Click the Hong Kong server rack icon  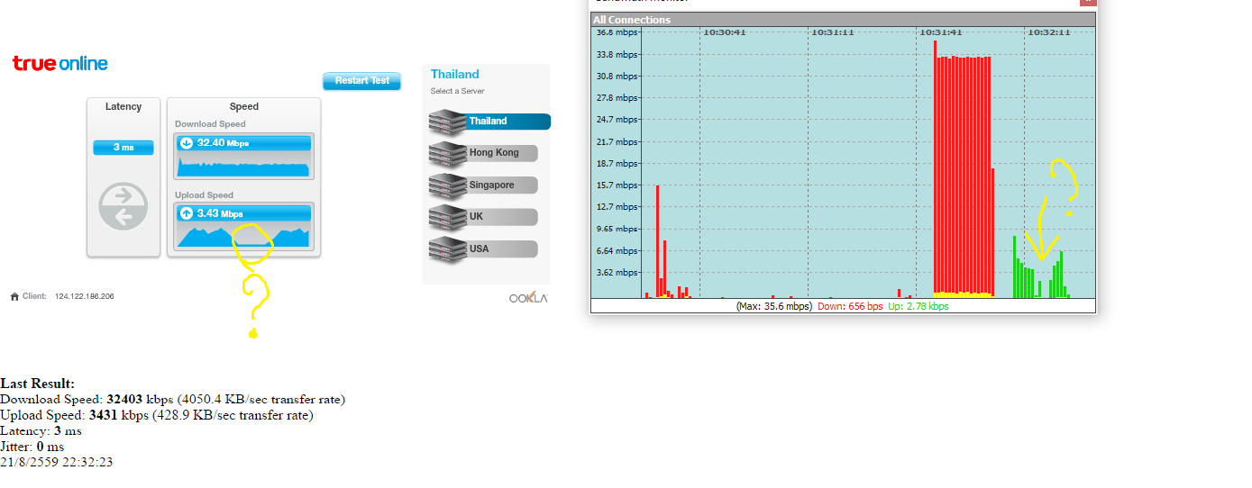coord(447,153)
